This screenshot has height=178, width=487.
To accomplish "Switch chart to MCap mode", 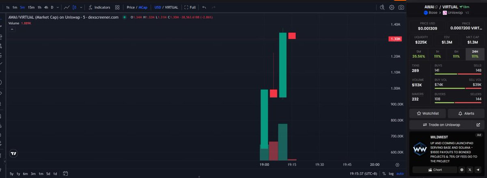I will (x=143, y=7).
